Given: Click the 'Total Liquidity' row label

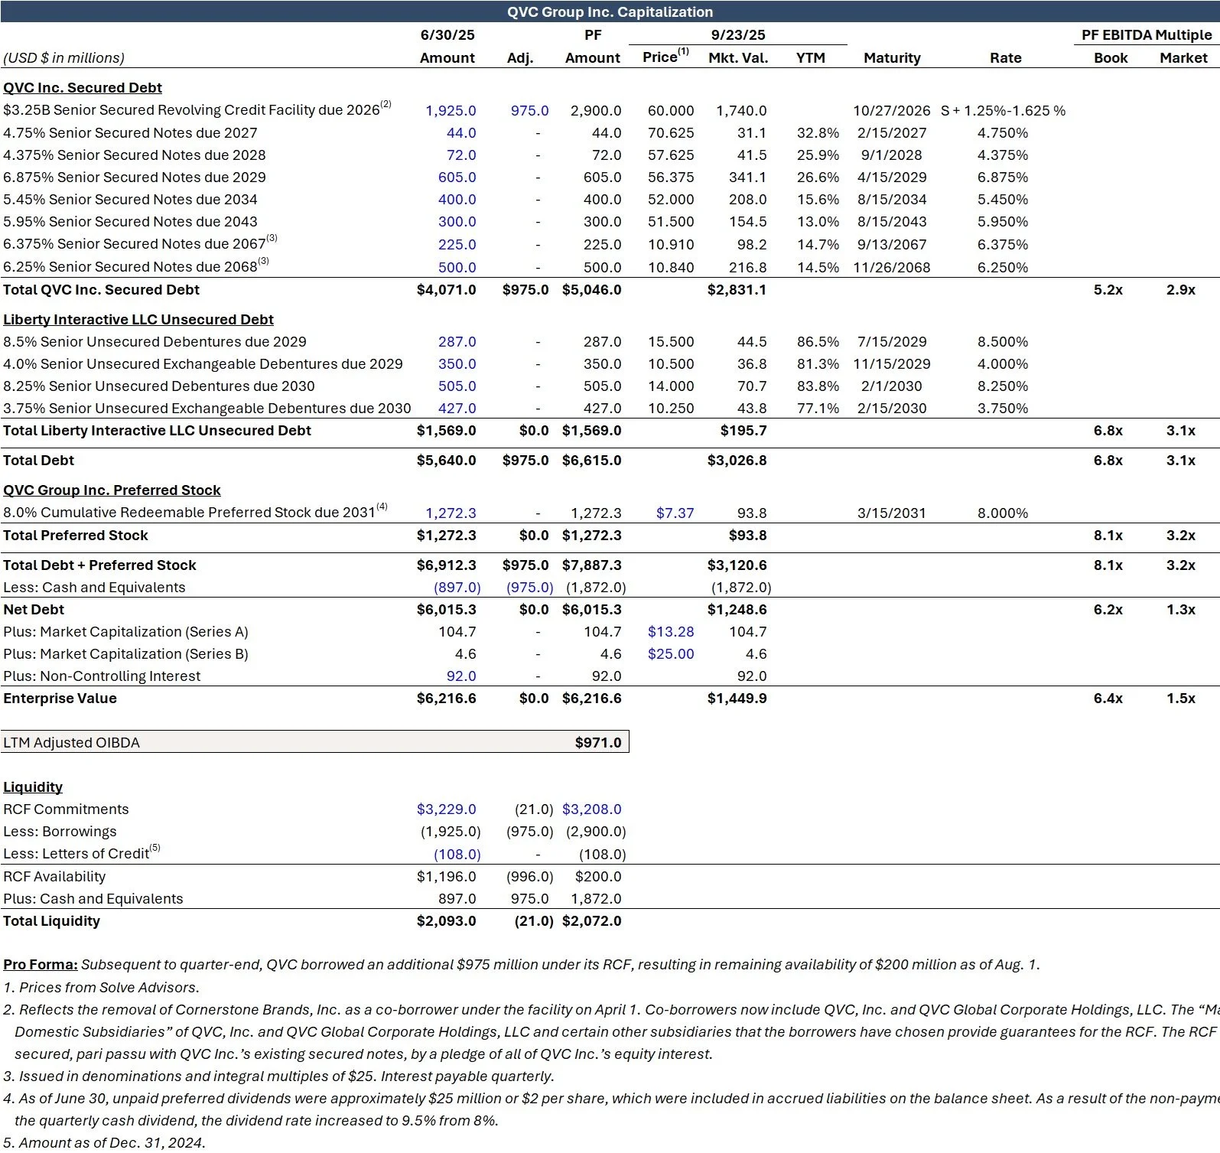Looking at the screenshot, I should tap(51, 920).
